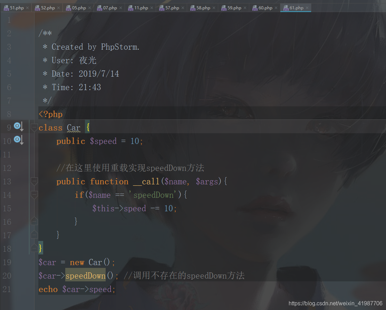This screenshot has height=310, width=386.
Task: Click line number 21 in gutter
Action: pyautogui.click(x=7, y=289)
